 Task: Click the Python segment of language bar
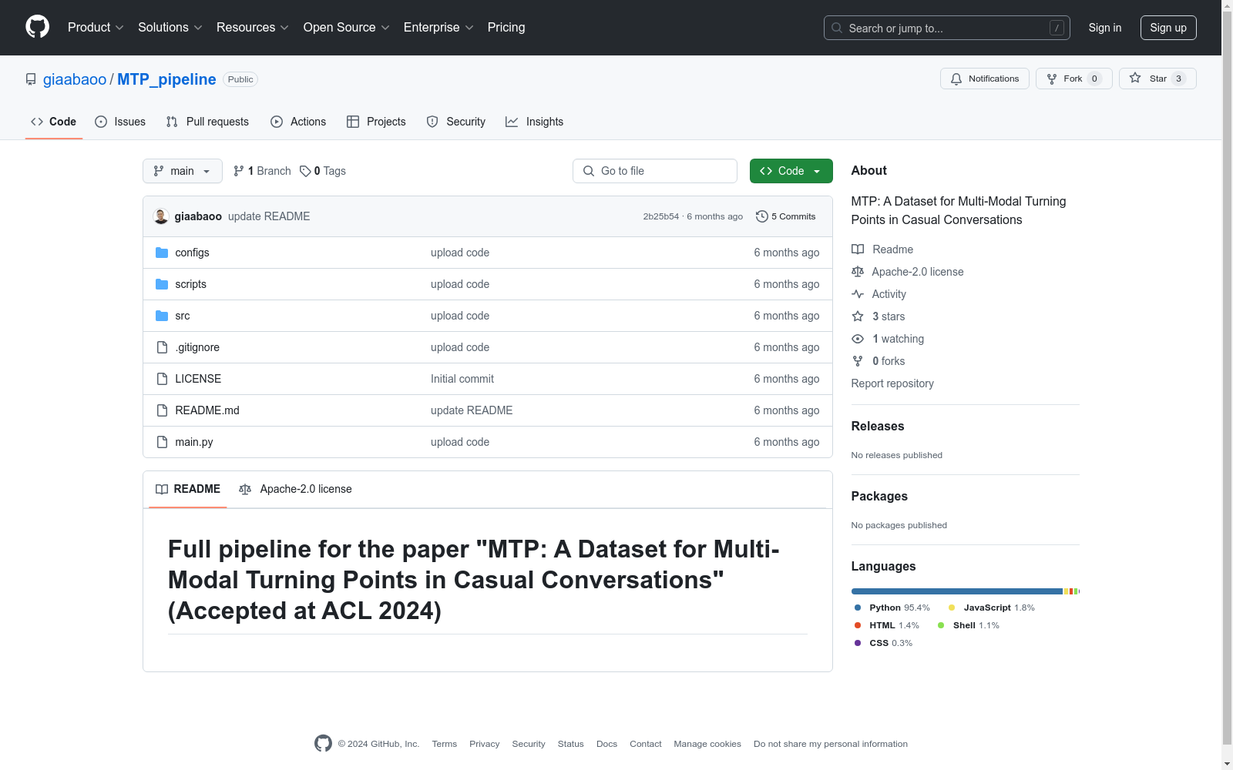click(x=957, y=591)
